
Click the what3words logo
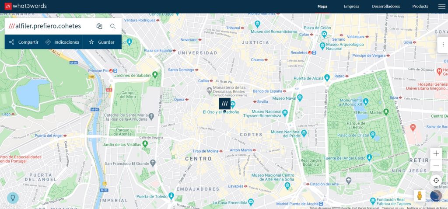[x=25, y=6]
